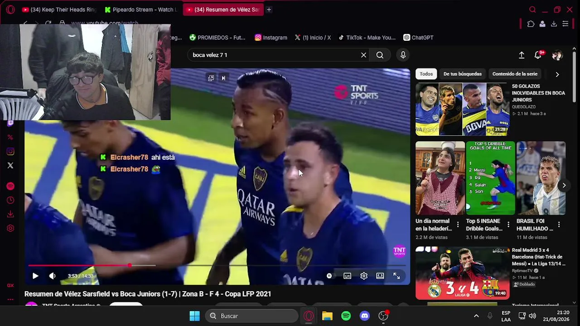Screen dimensions: 580x326
Task: Open YouTube upload/create button
Action: 522,55
